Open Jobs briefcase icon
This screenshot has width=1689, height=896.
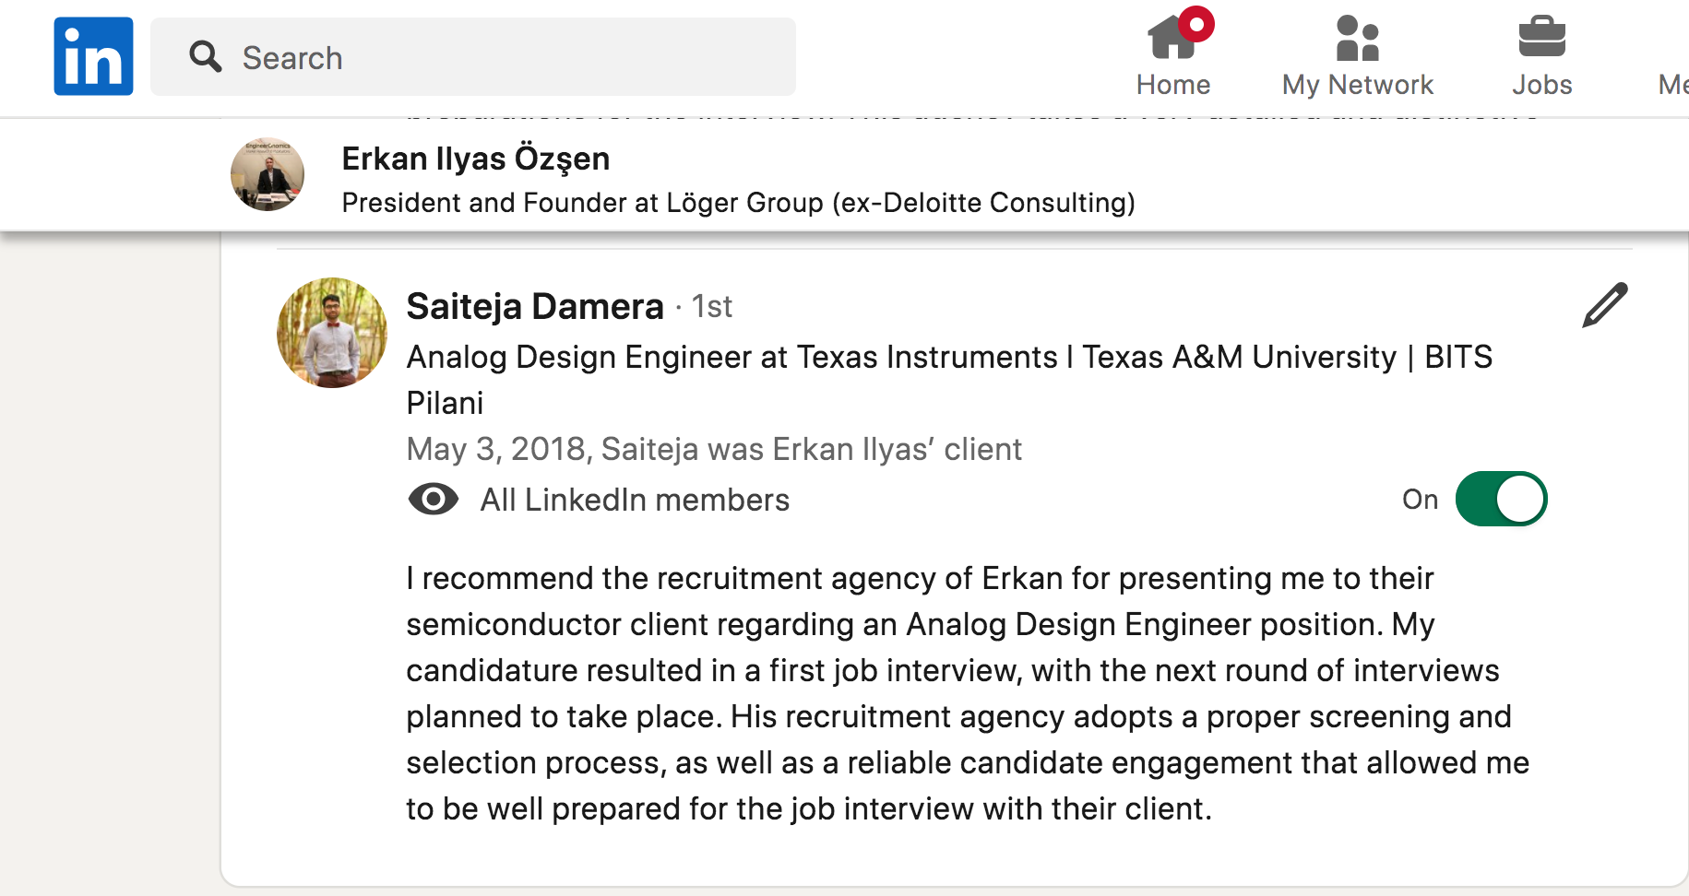coord(1541,38)
